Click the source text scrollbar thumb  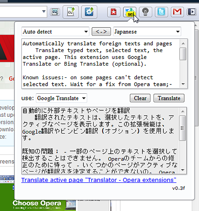(183, 54)
